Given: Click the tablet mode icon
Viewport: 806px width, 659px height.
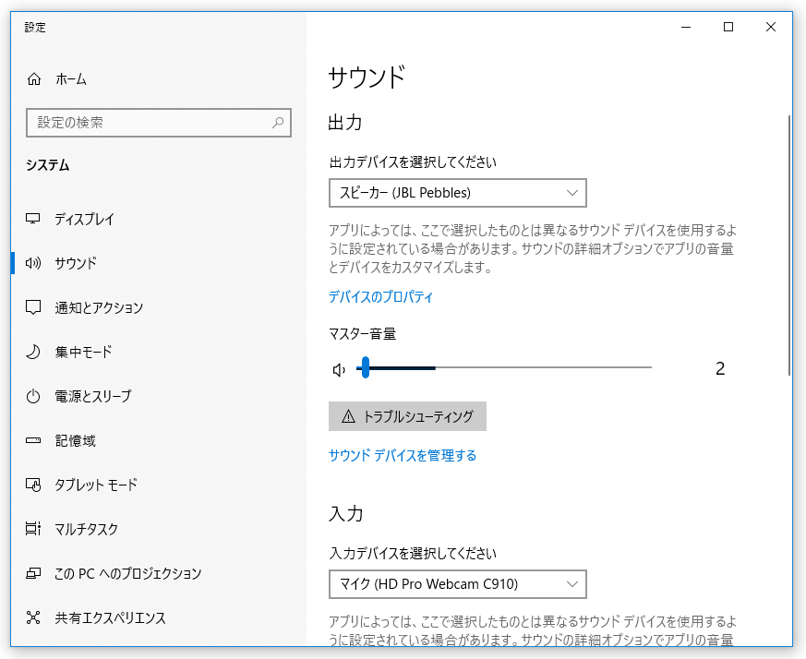Looking at the screenshot, I should click(33, 485).
